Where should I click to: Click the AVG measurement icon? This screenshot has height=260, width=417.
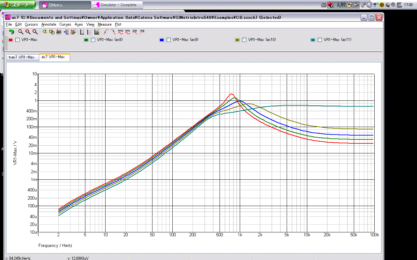[x=127, y=32]
